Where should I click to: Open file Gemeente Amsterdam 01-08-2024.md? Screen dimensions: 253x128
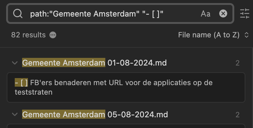pyautogui.click(x=94, y=63)
